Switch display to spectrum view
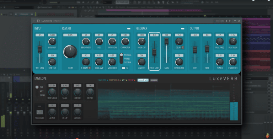Image resolution: width=273 pixels, height=139 pixels. pyautogui.click(x=143, y=80)
